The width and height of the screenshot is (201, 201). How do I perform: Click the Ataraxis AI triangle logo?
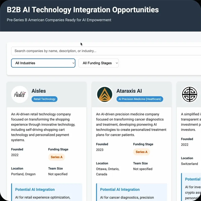pos(105,94)
